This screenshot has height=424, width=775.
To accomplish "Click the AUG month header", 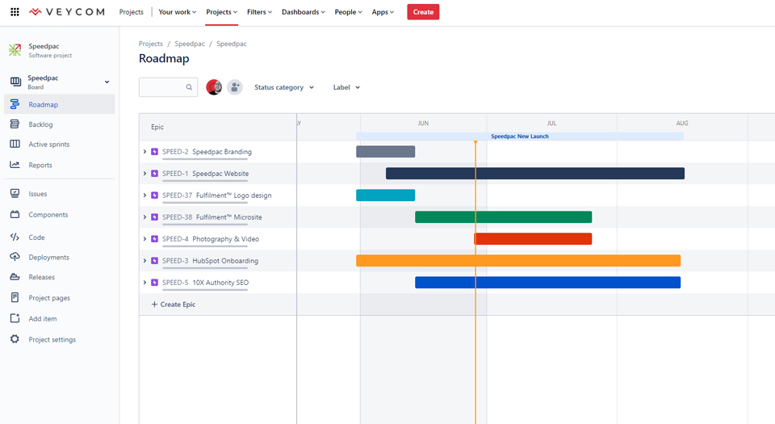I will [x=682, y=123].
